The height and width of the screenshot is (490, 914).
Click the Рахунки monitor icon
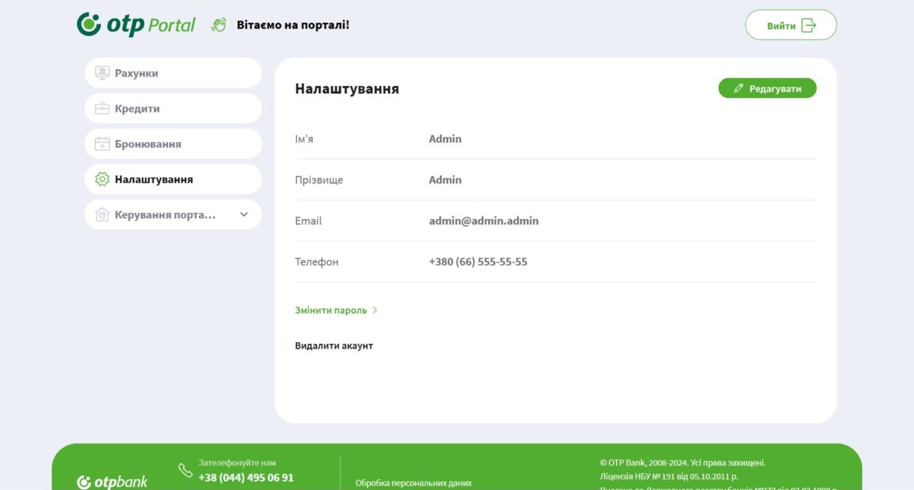coord(102,72)
